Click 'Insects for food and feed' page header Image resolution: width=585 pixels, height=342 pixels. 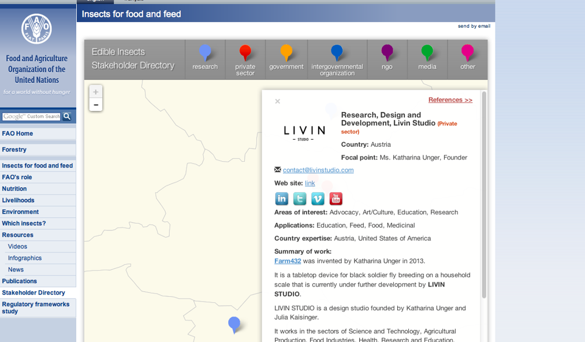(131, 14)
